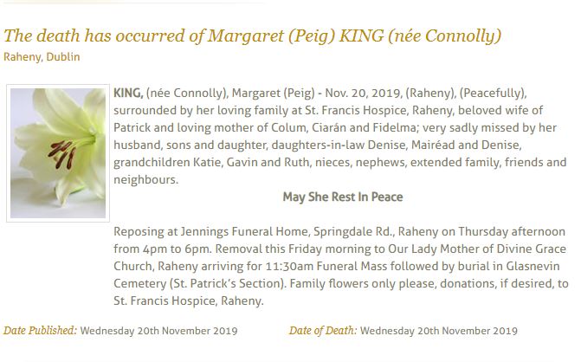Click the Date of Death label
Viewport: 581px width, 362px height.
pyautogui.click(x=323, y=331)
